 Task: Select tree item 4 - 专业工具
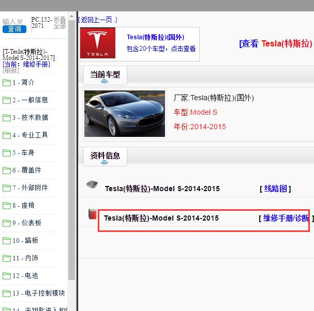(30, 135)
